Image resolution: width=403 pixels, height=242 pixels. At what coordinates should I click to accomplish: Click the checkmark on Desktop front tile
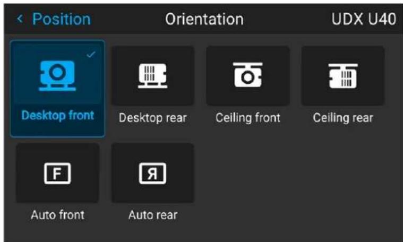(x=91, y=54)
